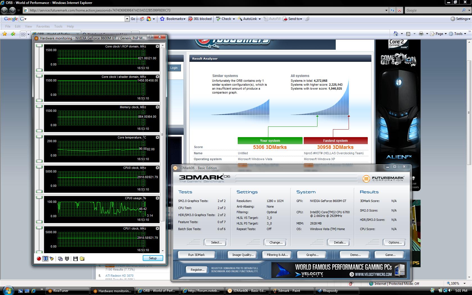
Task: Click the search magnifier icon in IE search box
Action: [464, 10]
